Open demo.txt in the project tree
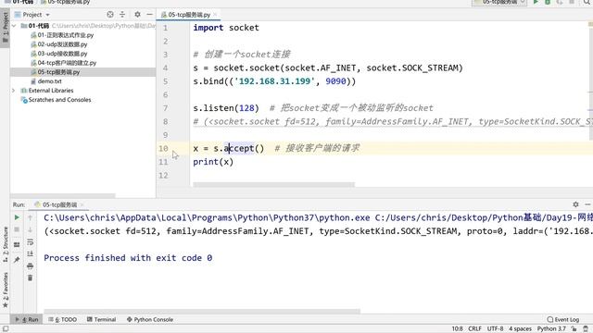 coord(49,81)
